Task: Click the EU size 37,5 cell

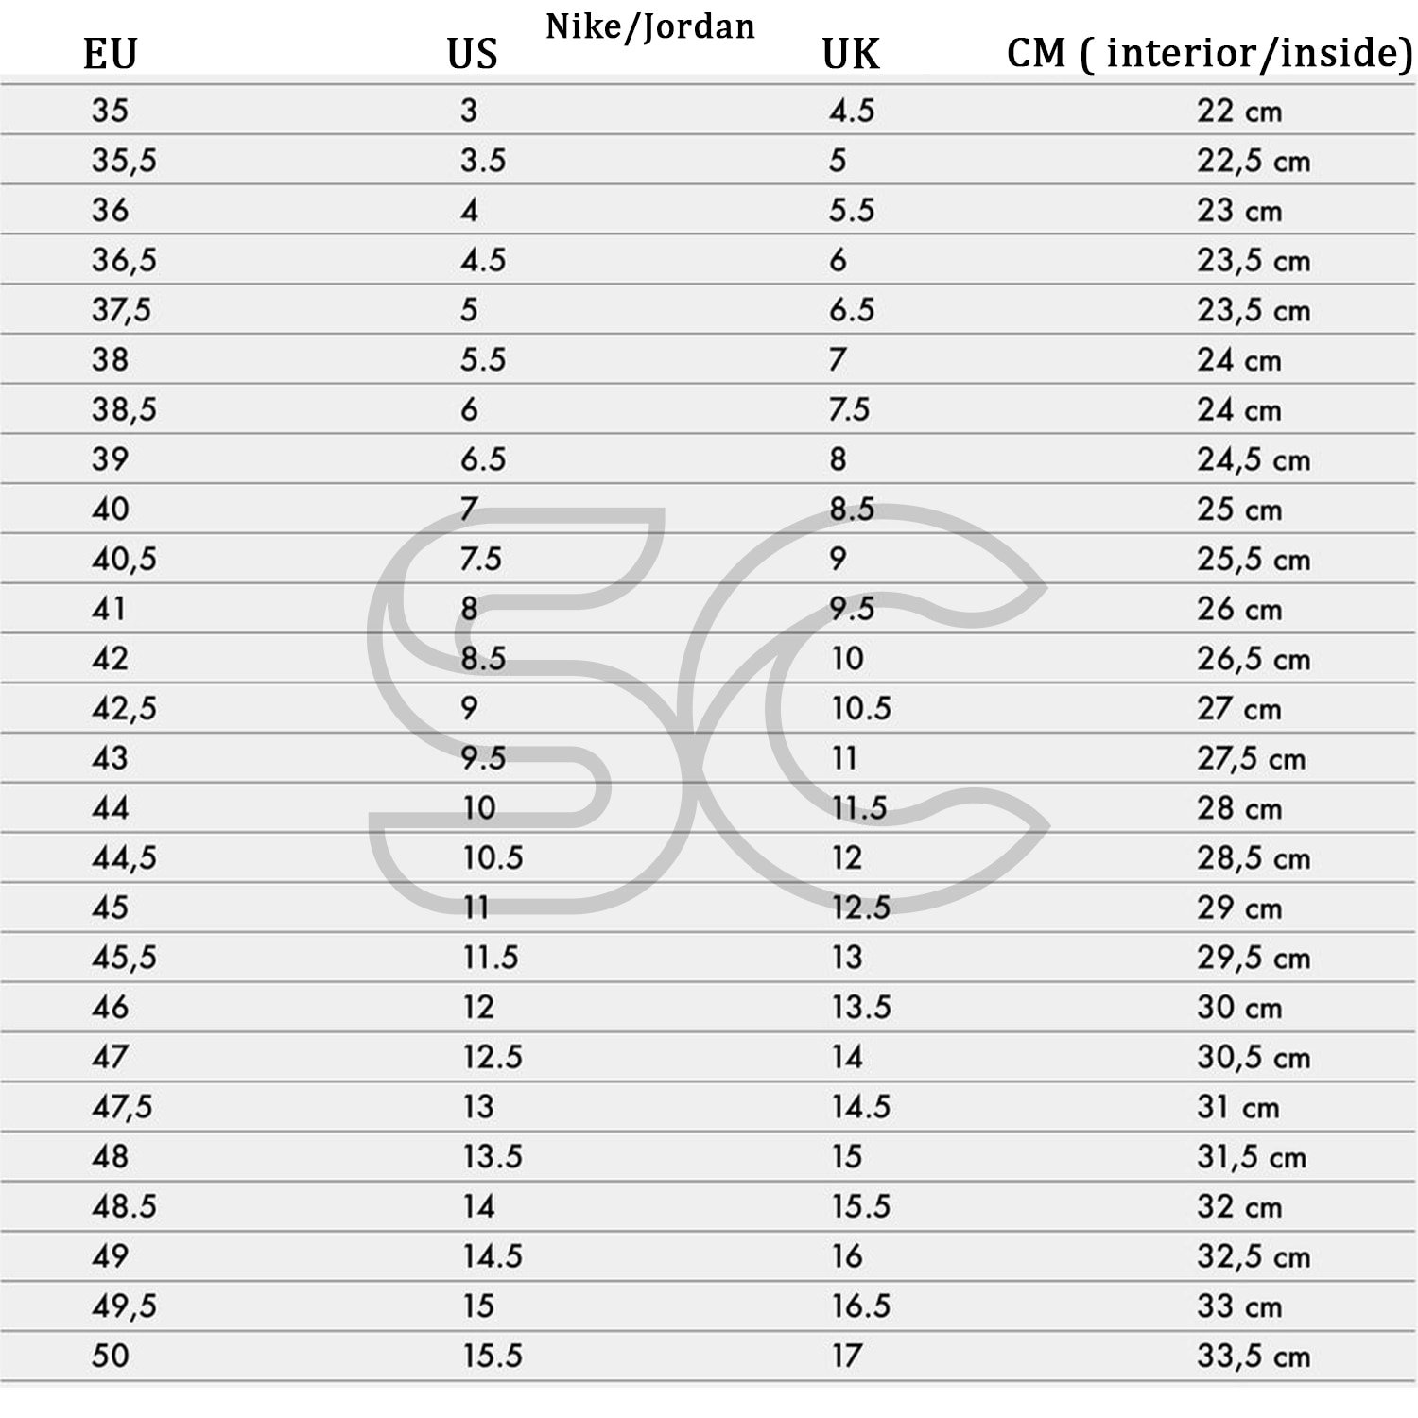Action: (121, 310)
